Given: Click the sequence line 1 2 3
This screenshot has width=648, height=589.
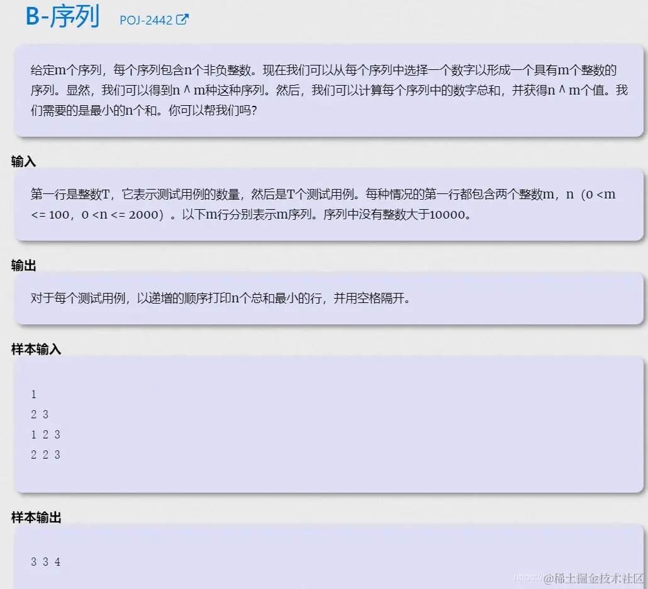Looking at the screenshot, I should click(x=45, y=435).
